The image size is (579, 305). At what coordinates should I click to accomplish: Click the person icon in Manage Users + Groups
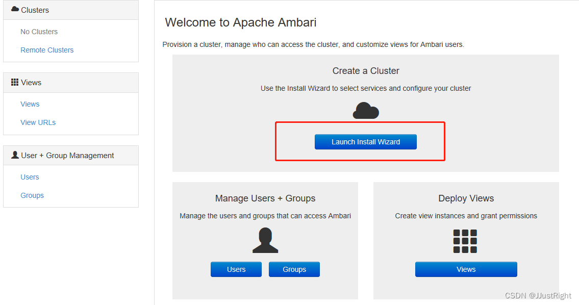[265, 240]
